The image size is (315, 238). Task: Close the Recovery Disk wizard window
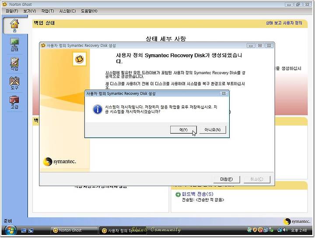(269, 46)
